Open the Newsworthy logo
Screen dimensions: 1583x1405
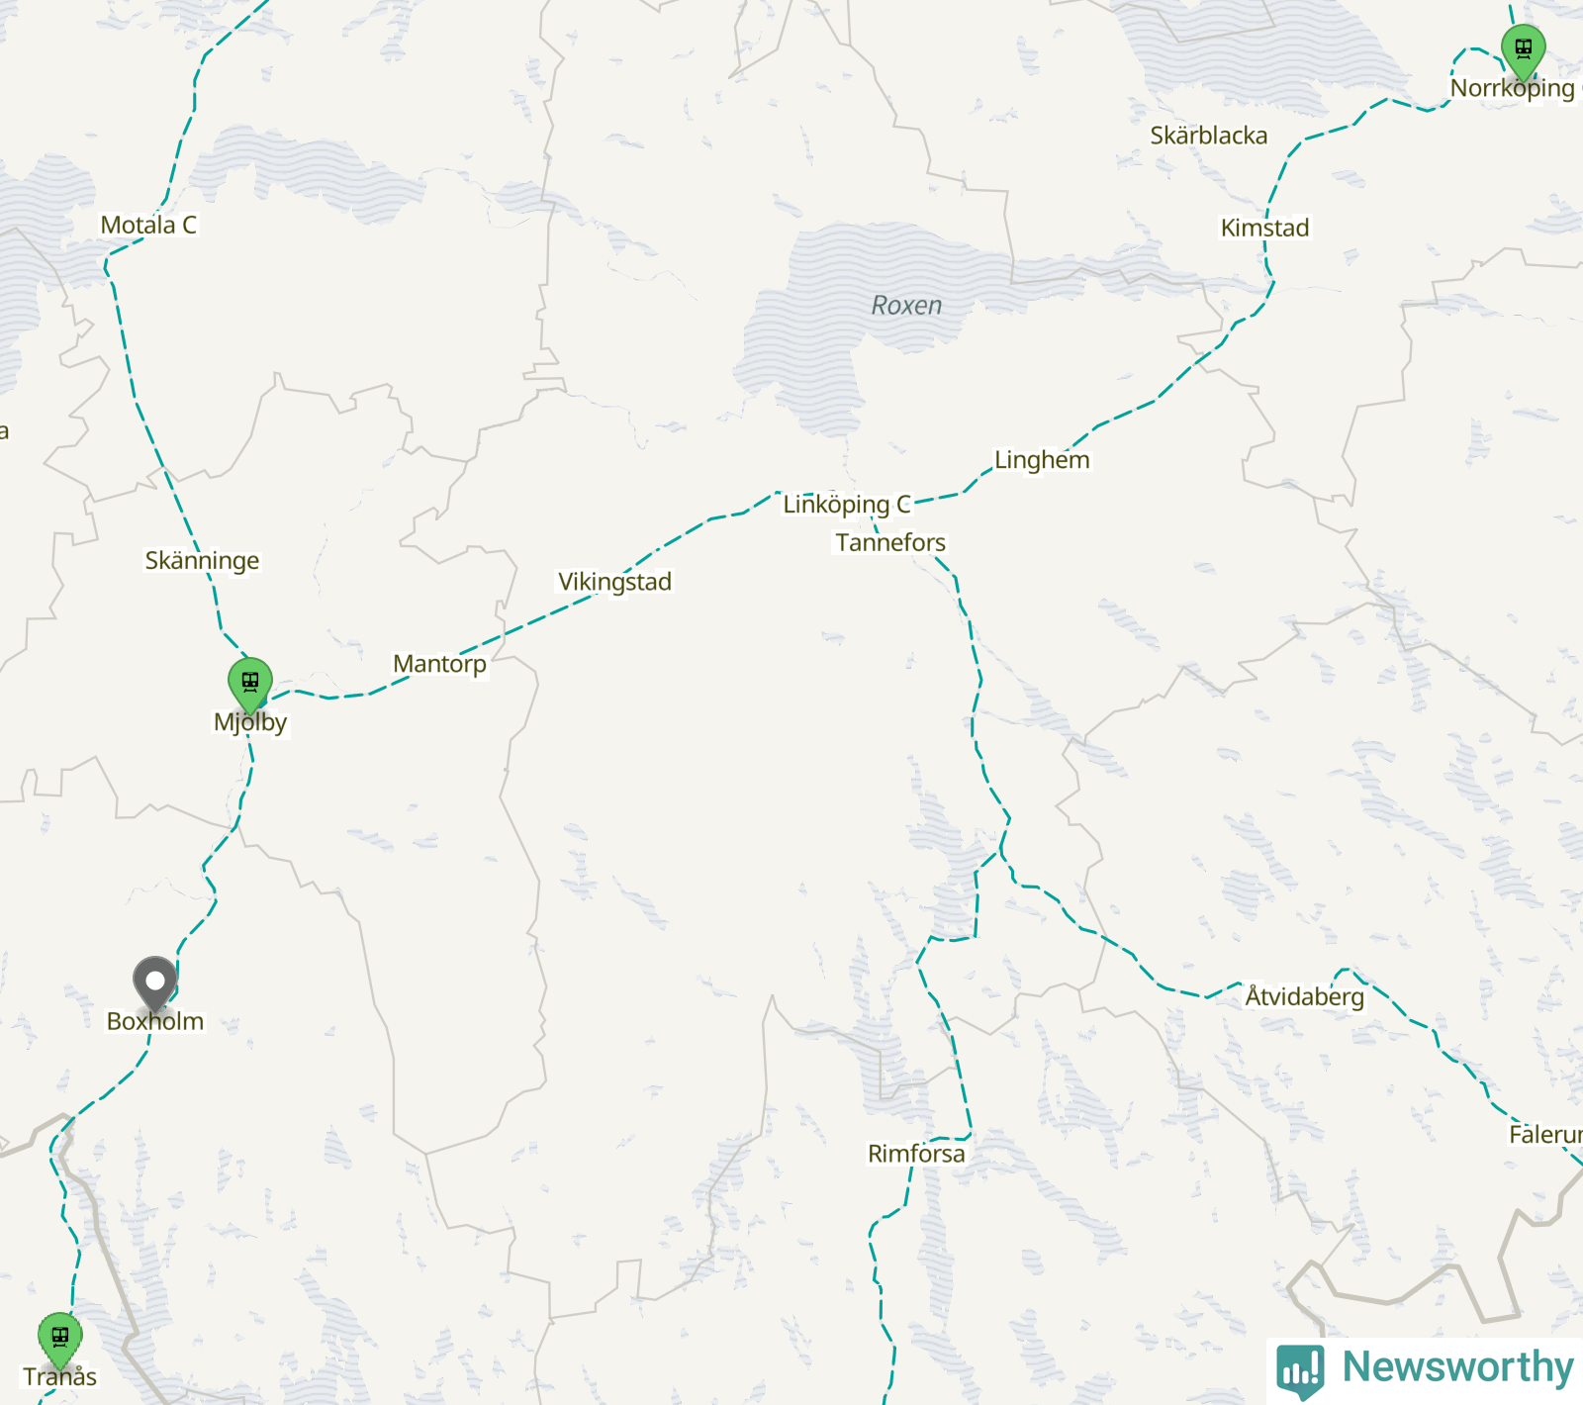(1300, 1371)
